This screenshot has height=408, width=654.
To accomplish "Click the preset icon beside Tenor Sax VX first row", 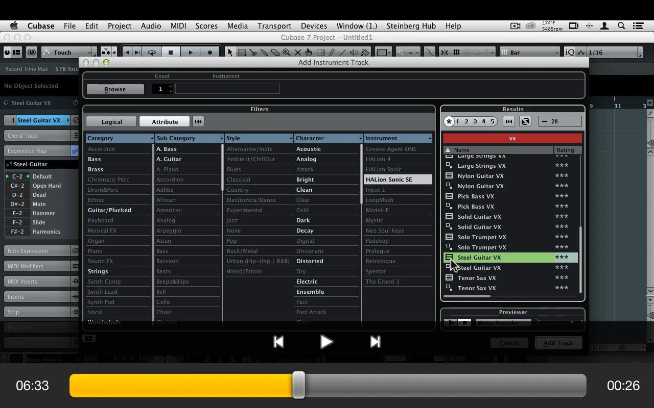I will [x=449, y=278].
